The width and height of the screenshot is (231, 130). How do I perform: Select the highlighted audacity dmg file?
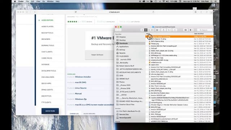coord(179,36)
